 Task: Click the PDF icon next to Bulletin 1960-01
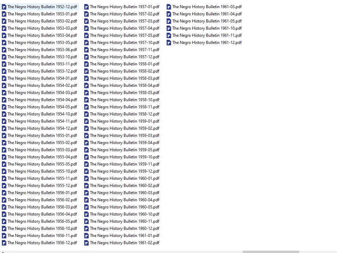click(x=86, y=178)
